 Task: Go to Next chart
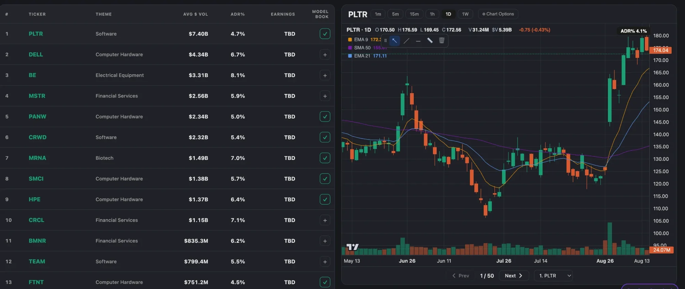(514, 276)
